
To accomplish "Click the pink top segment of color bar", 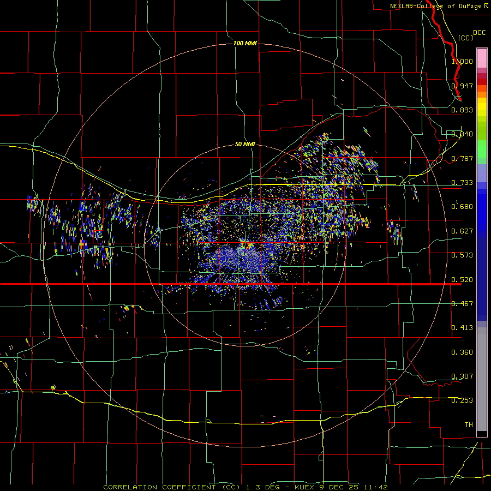I will pyautogui.click(x=482, y=58).
